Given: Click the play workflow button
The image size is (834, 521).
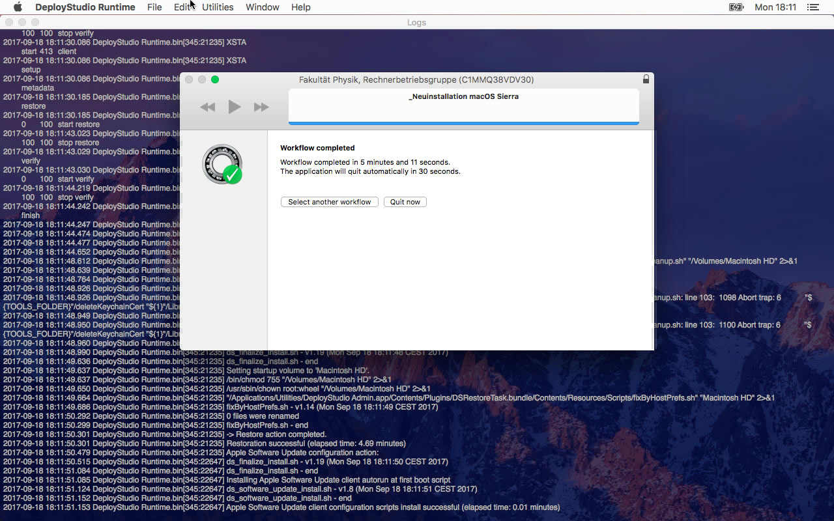Looking at the screenshot, I should [235, 107].
